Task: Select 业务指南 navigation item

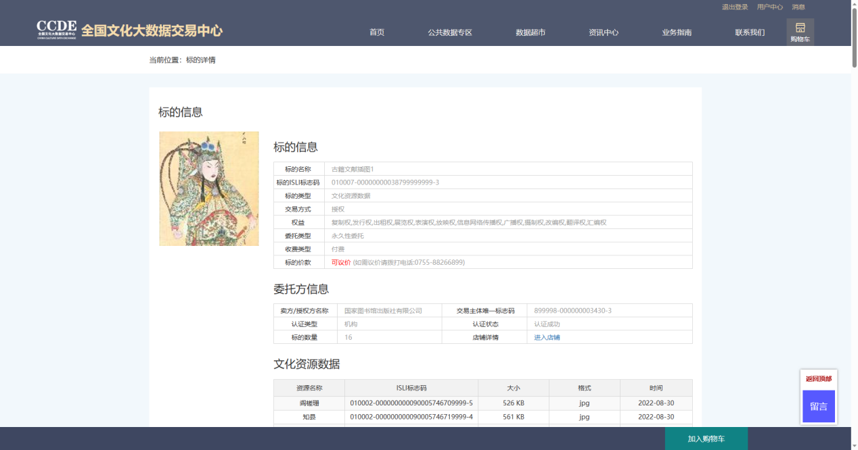Action: (677, 32)
